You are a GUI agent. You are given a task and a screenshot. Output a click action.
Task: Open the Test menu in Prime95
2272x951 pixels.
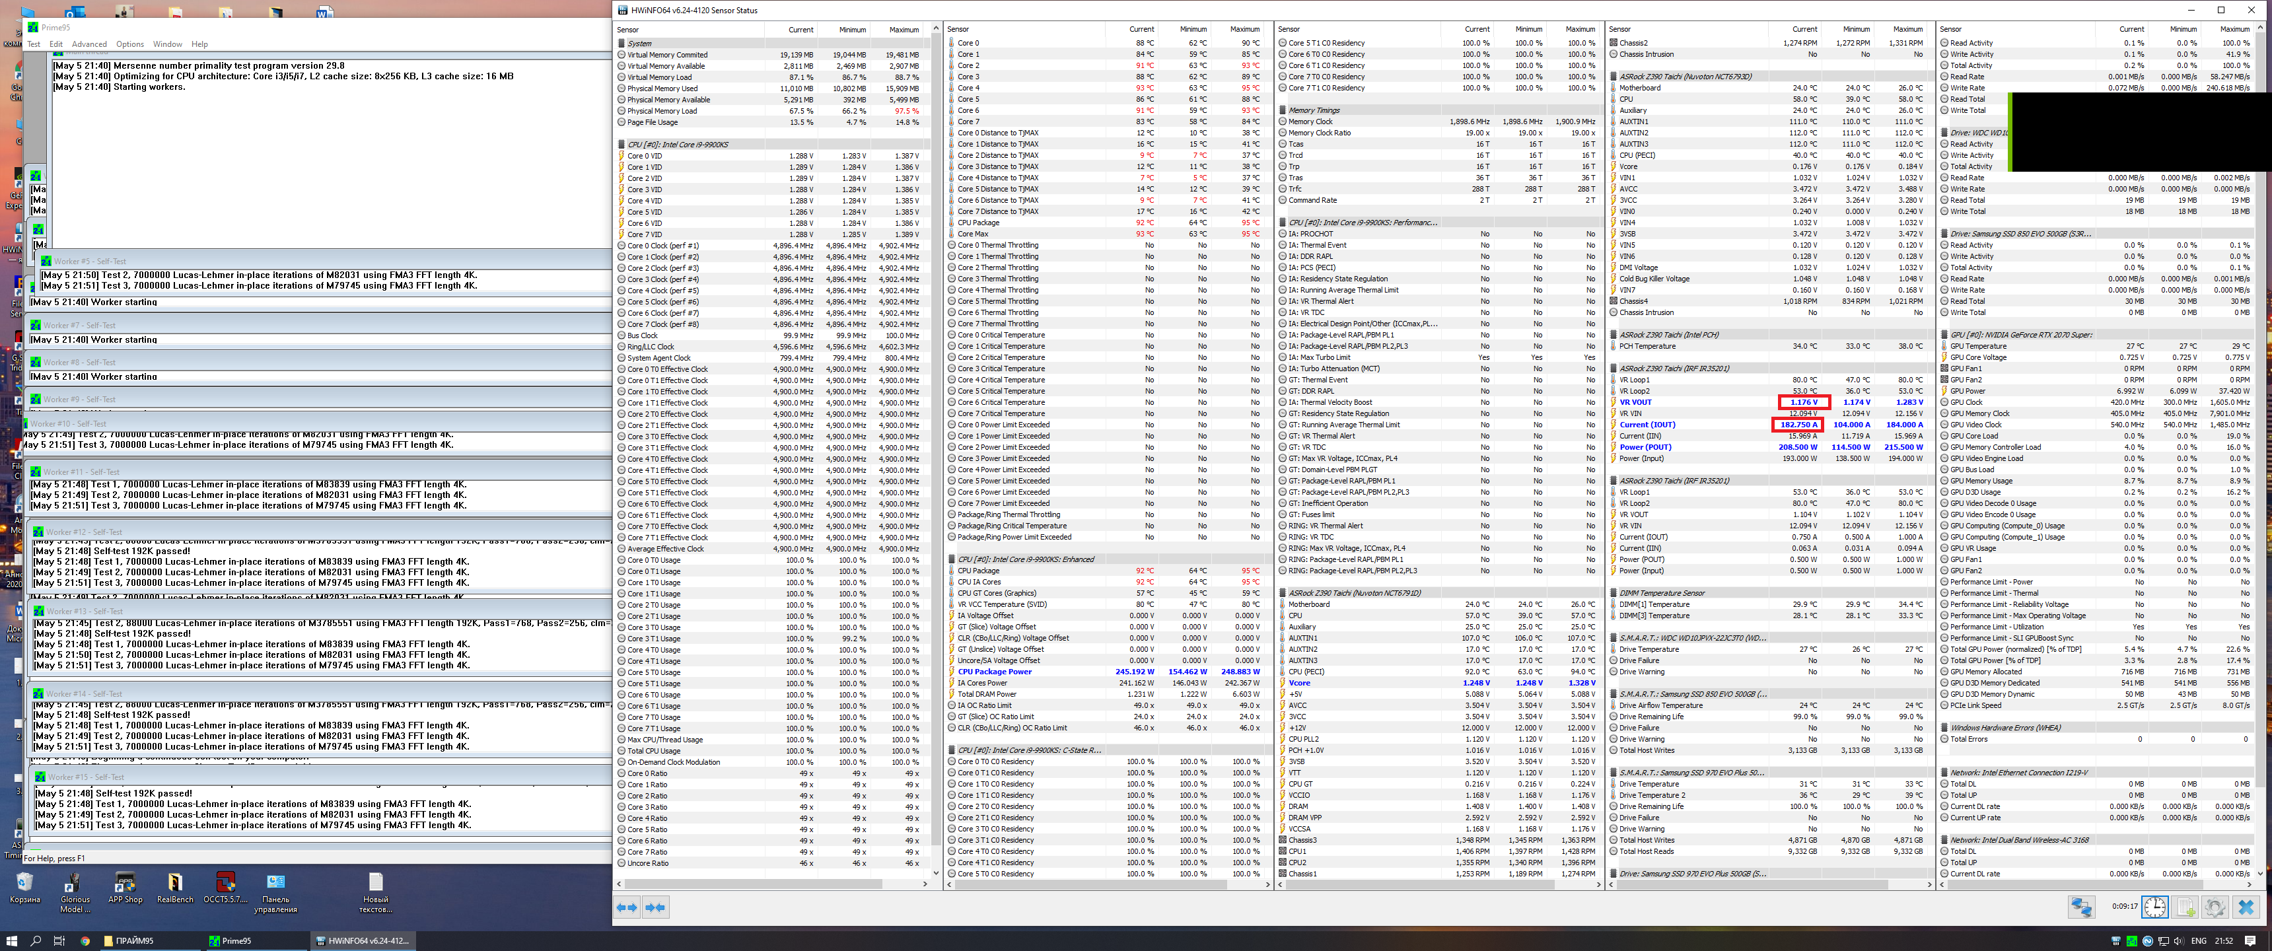(34, 44)
